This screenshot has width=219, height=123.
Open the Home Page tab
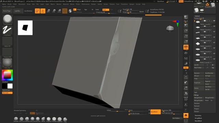[x=7, y=11]
